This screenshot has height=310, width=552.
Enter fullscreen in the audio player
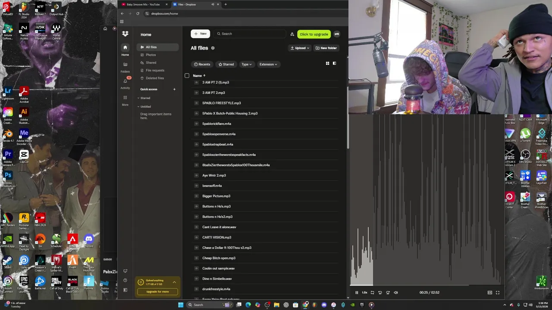coord(497,292)
